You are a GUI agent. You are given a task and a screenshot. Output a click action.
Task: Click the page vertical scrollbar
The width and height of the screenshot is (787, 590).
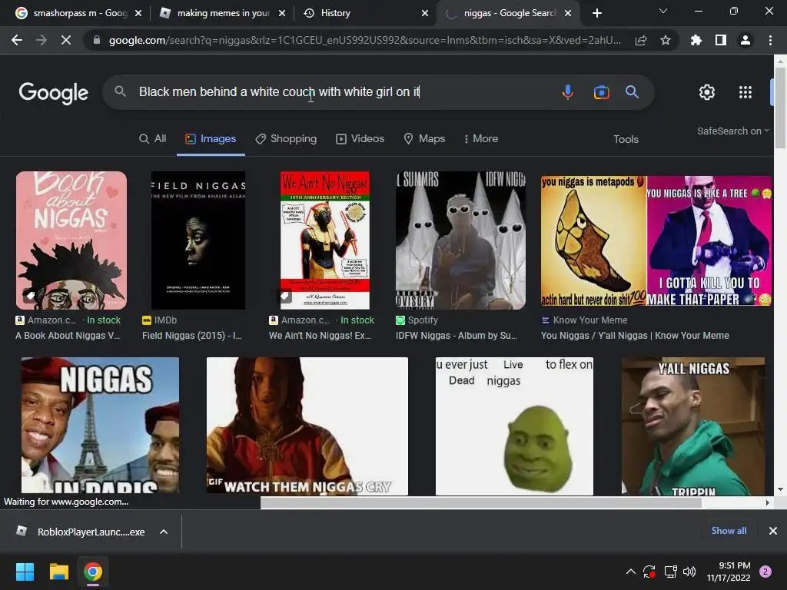780,108
